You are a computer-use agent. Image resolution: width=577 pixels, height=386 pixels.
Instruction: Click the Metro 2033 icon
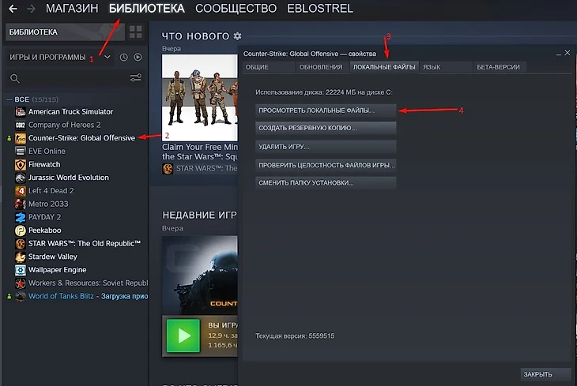click(21, 204)
